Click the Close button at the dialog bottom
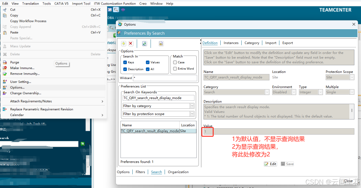This screenshot has height=188, width=361. click(x=348, y=181)
